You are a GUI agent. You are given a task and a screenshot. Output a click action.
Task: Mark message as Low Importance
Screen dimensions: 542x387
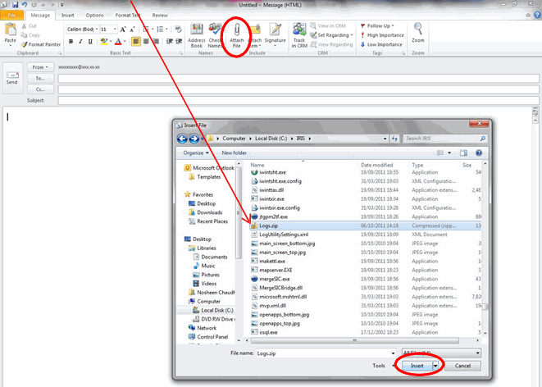pyautogui.click(x=381, y=44)
